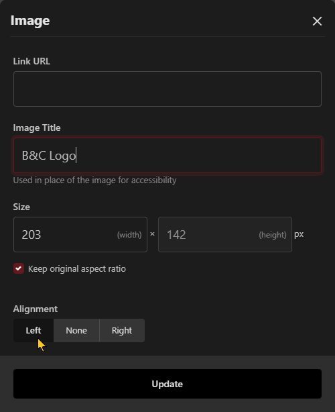335x412 pixels.
Task: Uncheck Keep original aspect ratio checkbox
Action: (19, 268)
